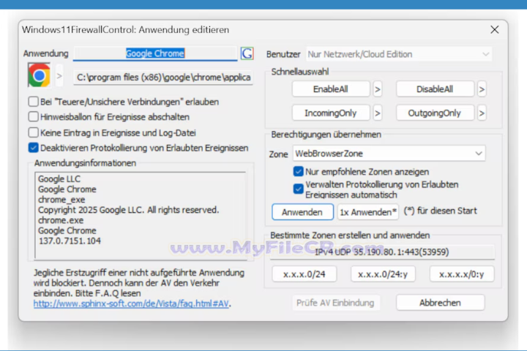Close the Anwendung editieren dialog

coord(494,30)
